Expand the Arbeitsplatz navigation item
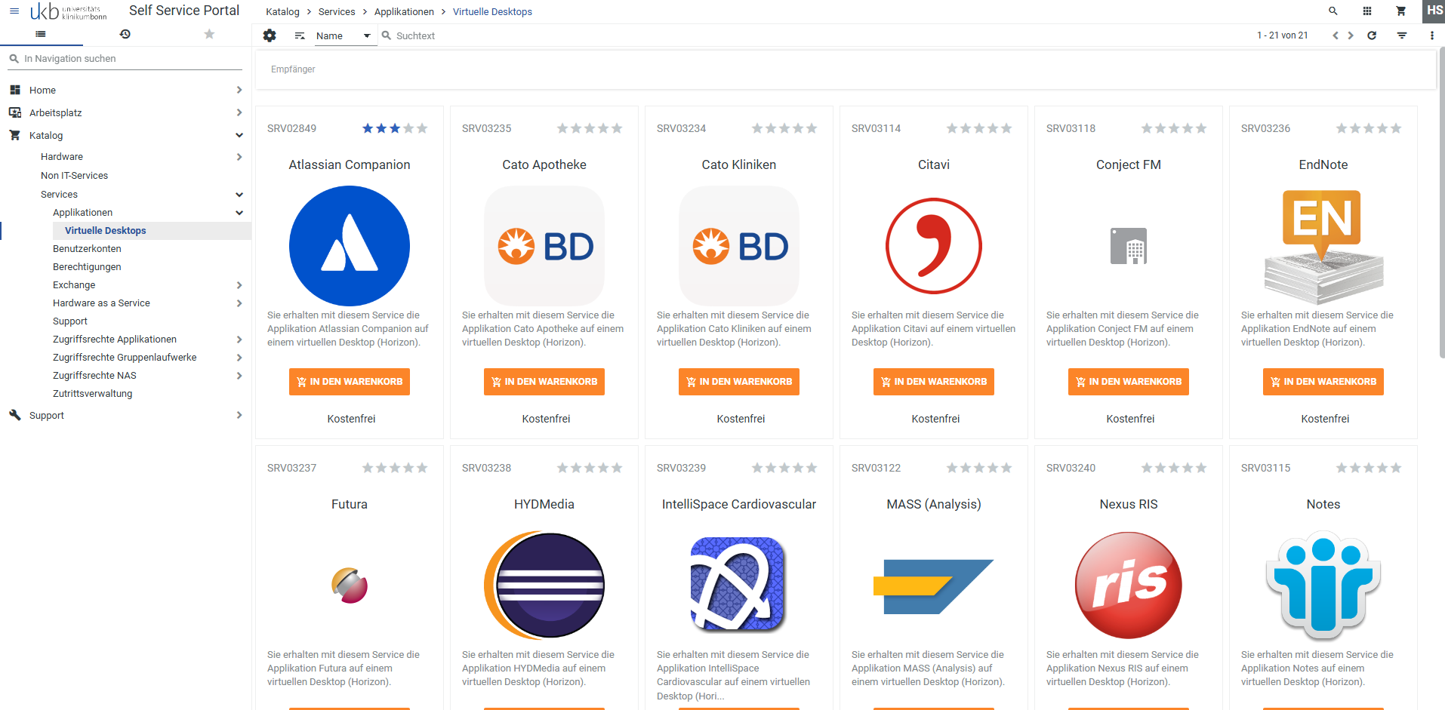The height and width of the screenshot is (710, 1445). [239, 112]
